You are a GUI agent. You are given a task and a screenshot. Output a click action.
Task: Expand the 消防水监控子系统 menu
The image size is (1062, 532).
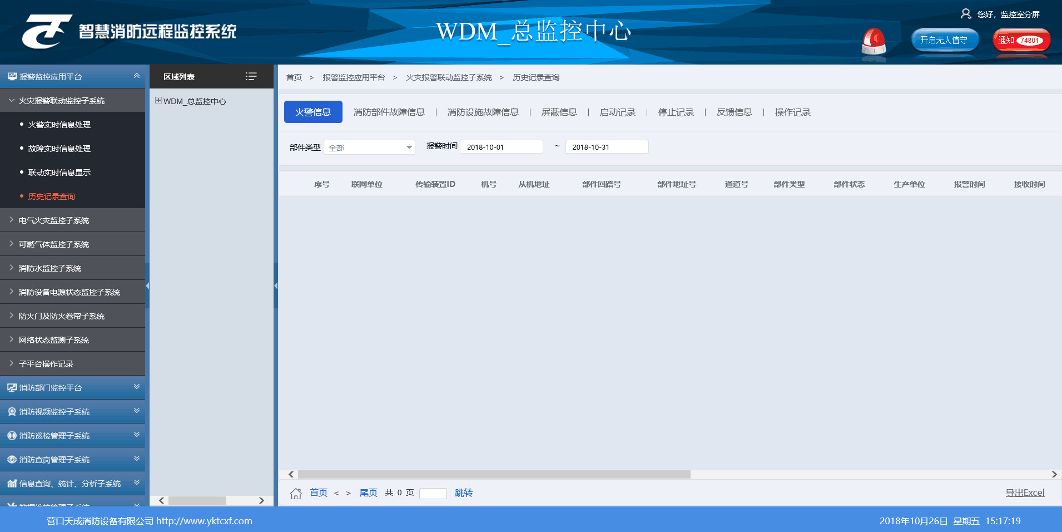pyautogui.click(x=11, y=268)
